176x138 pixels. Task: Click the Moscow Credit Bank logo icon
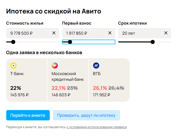(55, 66)
